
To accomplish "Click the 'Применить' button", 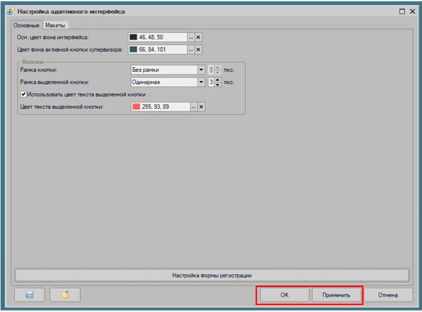I will tap(336, 295).
